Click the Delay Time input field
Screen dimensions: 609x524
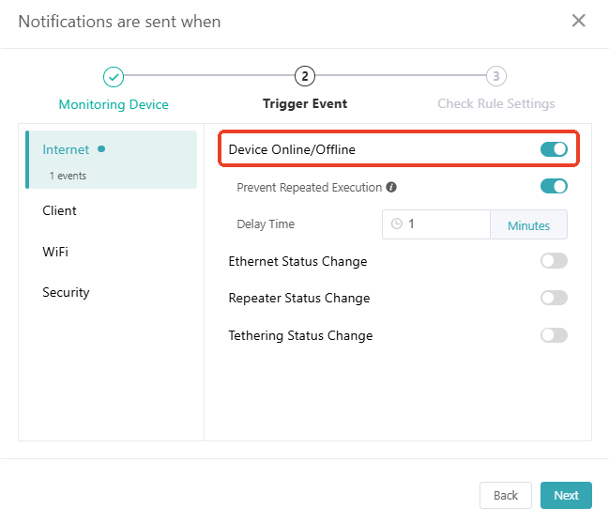click(446, 224)
